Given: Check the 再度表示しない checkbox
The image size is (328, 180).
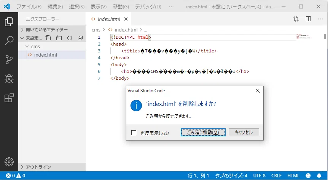Looking at the screenshot, I should 134,133.
